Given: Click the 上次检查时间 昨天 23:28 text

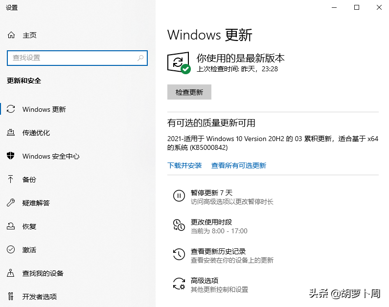Looking at the screenshot, I should (x=237, y=69).
